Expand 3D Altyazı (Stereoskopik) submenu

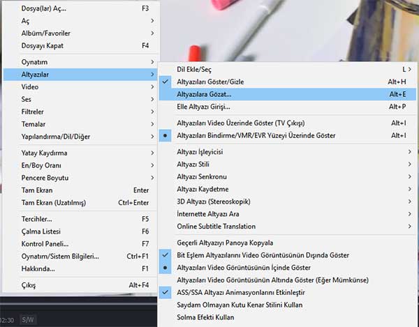click(288, 201)
